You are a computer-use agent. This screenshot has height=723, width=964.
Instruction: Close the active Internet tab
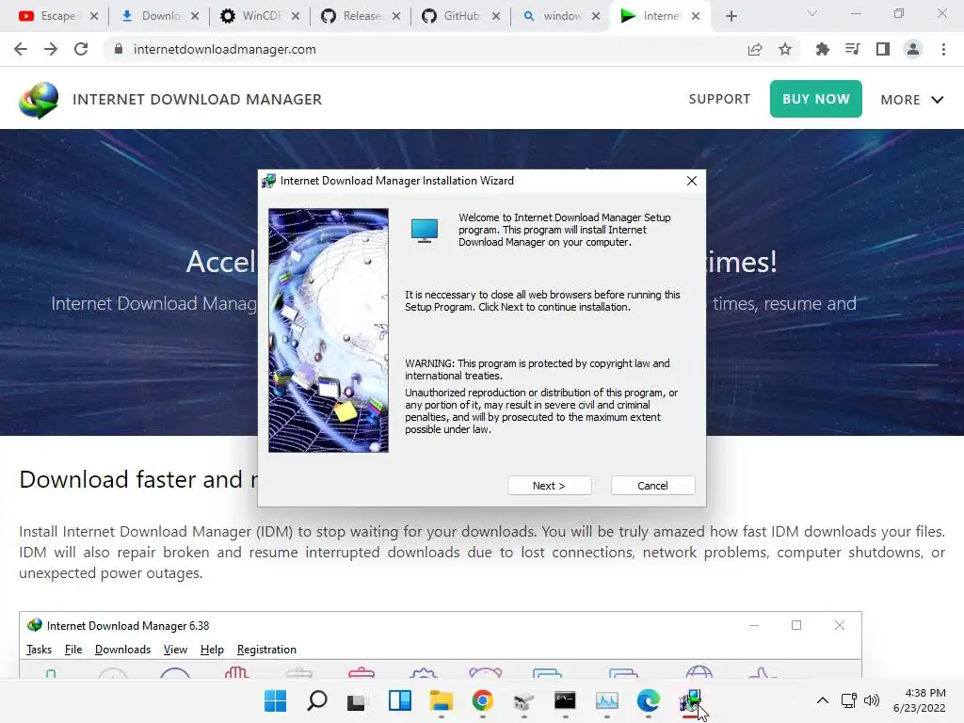[x=696, y=16]
